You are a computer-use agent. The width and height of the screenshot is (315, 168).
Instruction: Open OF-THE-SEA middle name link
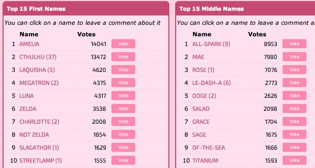tap(209, 148)
